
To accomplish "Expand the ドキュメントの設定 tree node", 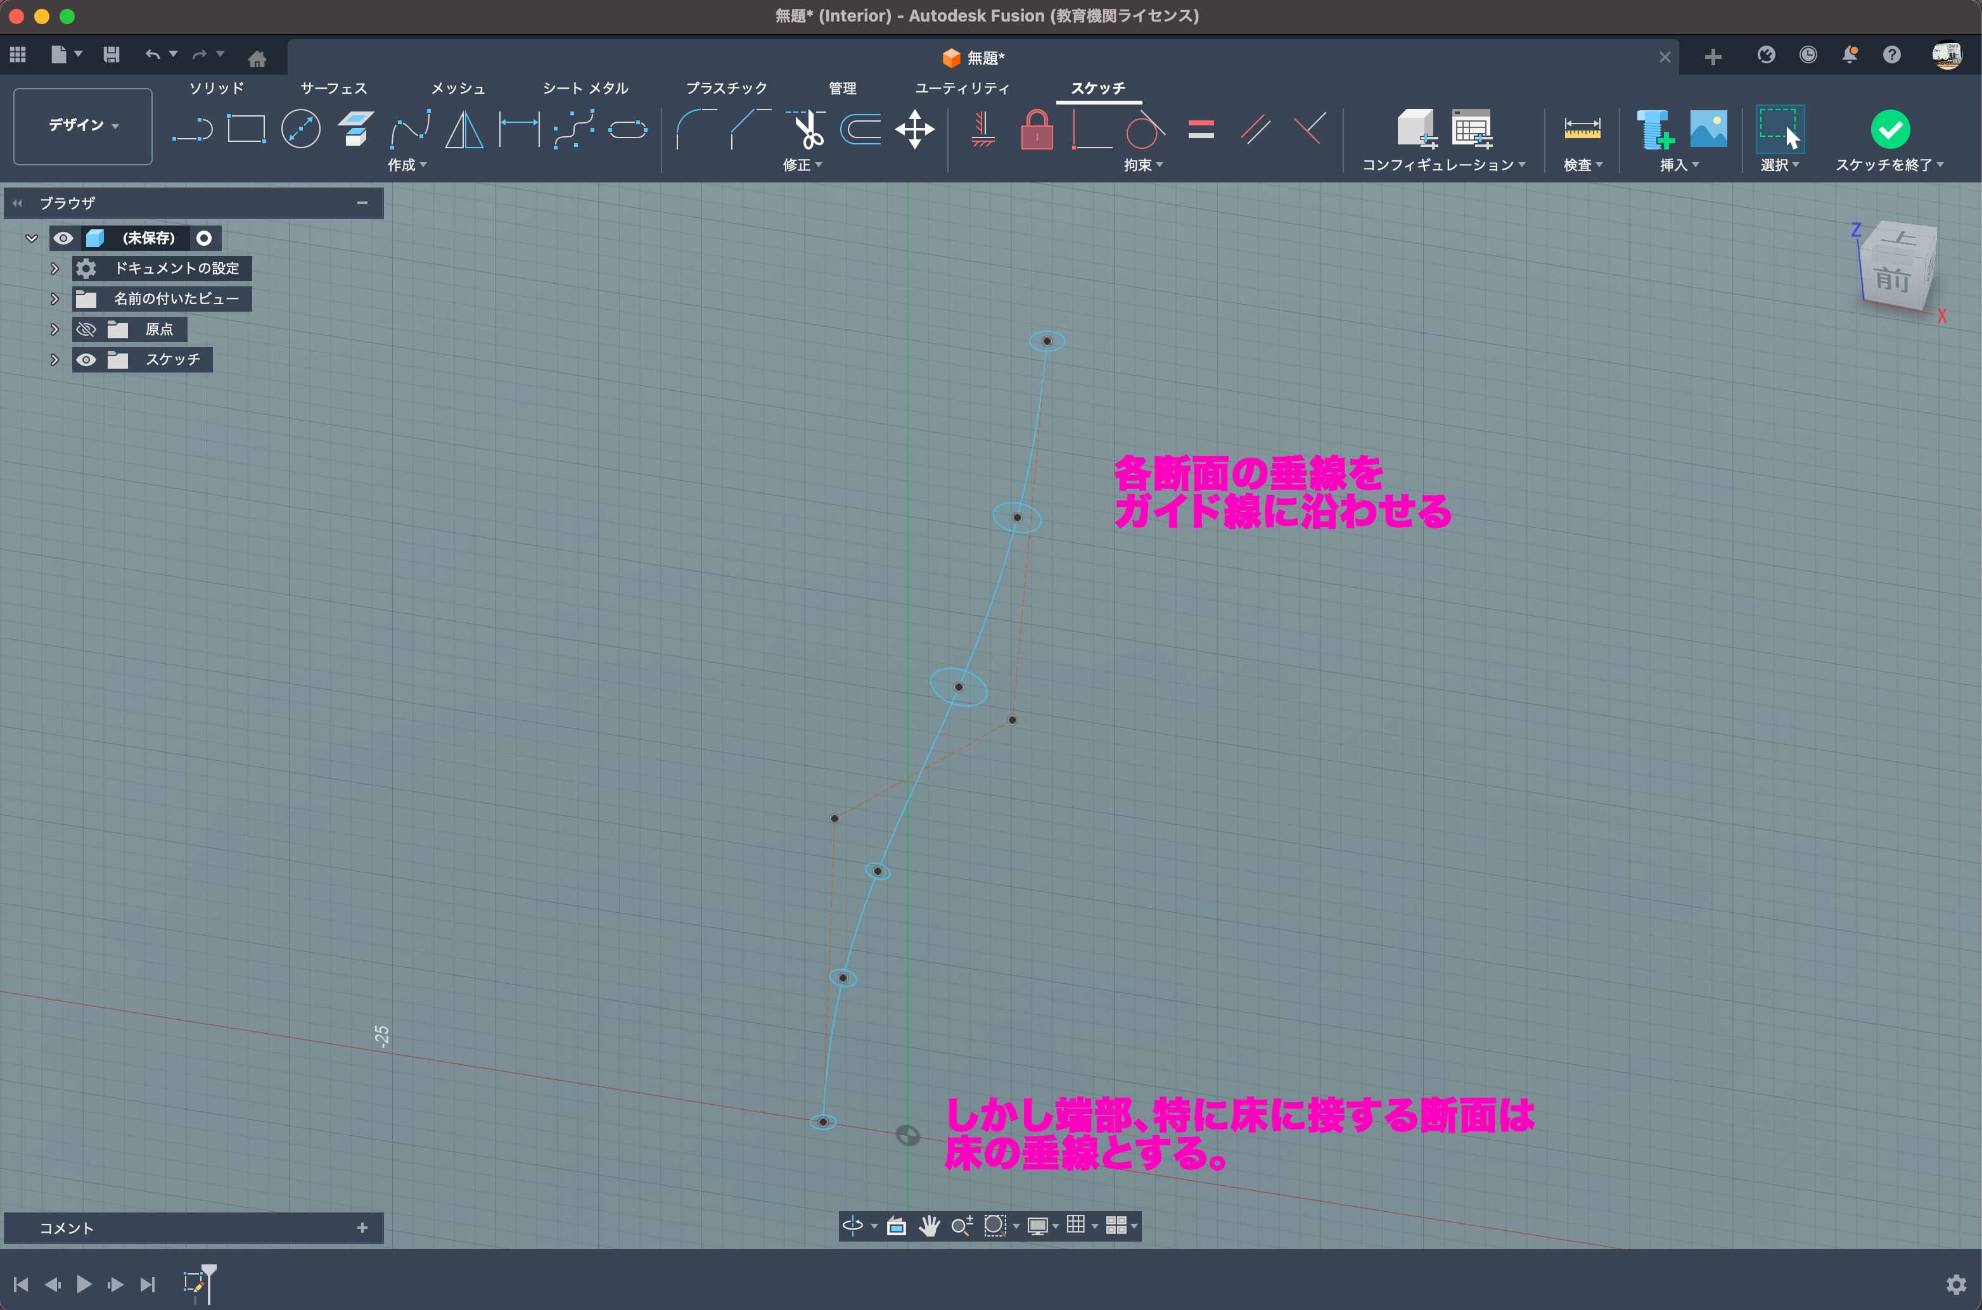I will point(54,268).
